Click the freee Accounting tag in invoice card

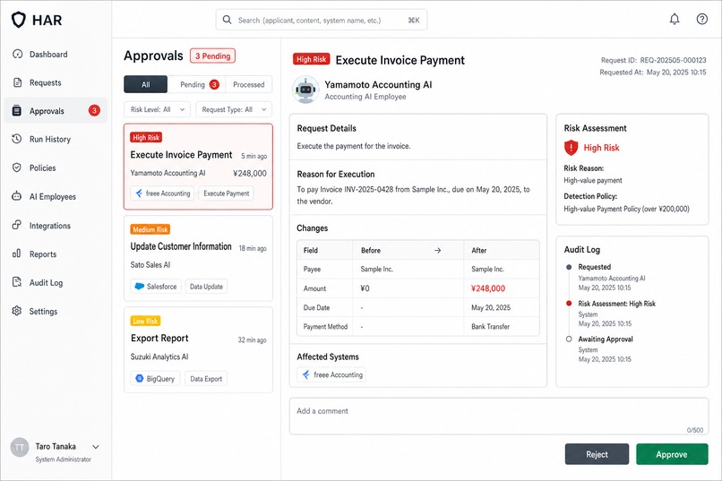tap(162, 193)
